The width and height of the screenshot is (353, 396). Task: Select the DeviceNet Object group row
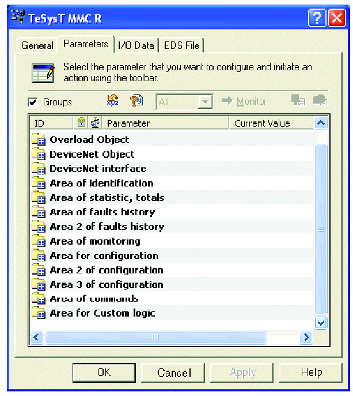172,154
